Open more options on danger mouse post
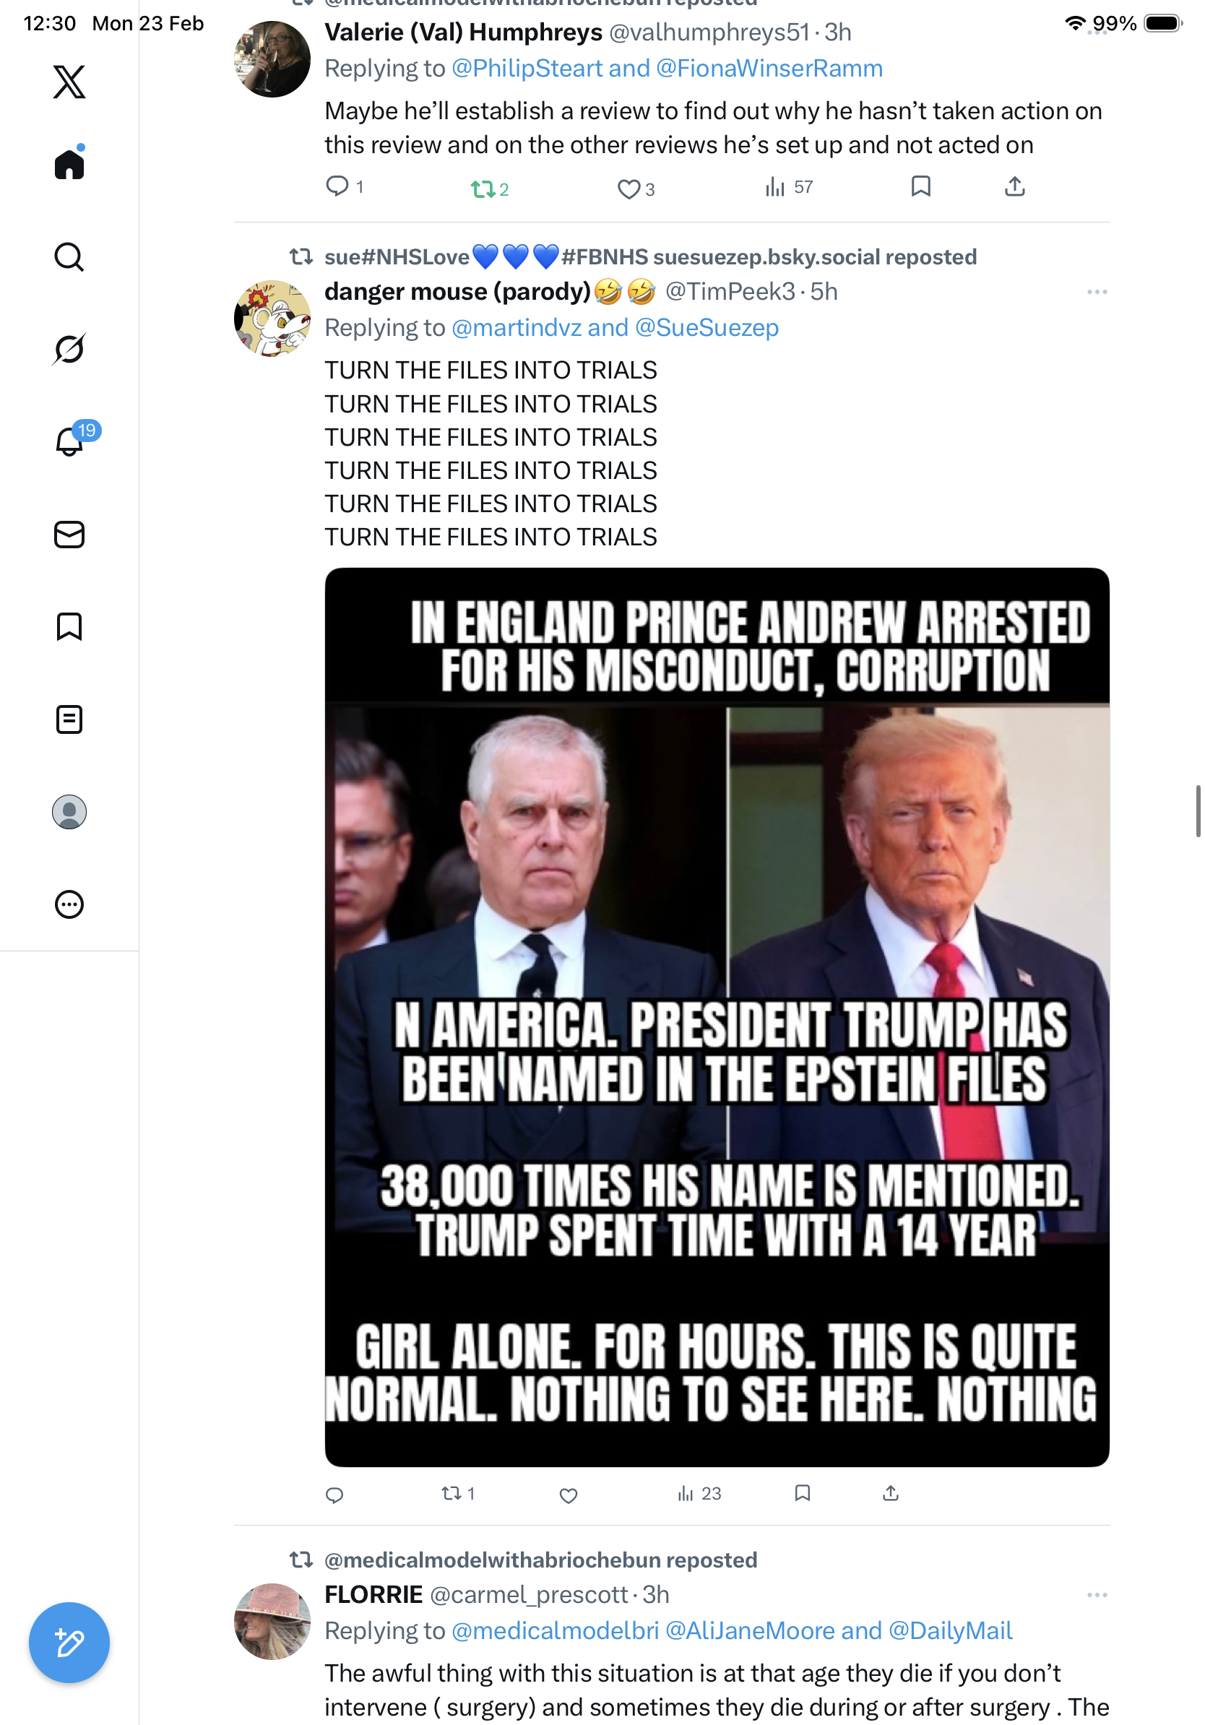1205x1725 pixels. click(x=1096, y=292)
